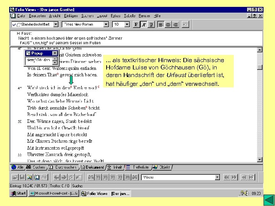Open the Ansicht menu
The width and height of the screenshot is (275, 206).
pos(55,16)
